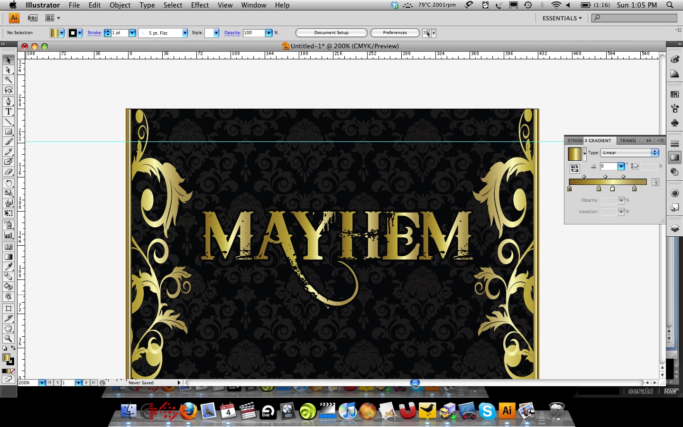The height and width of the screenshot is (427, 683).
Task: Launch Adobe Bridge from the top bar
Action: 32,18
